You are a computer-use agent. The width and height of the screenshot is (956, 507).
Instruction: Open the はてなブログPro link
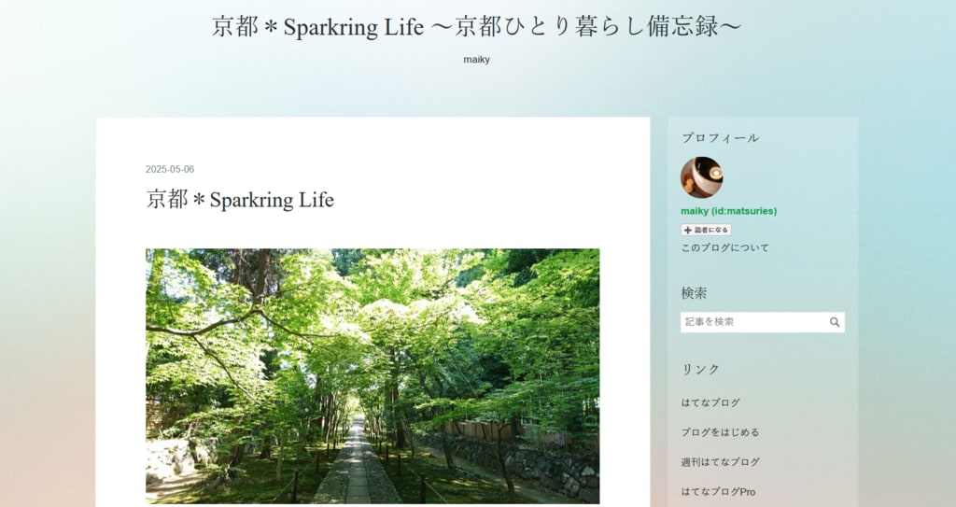718,492
